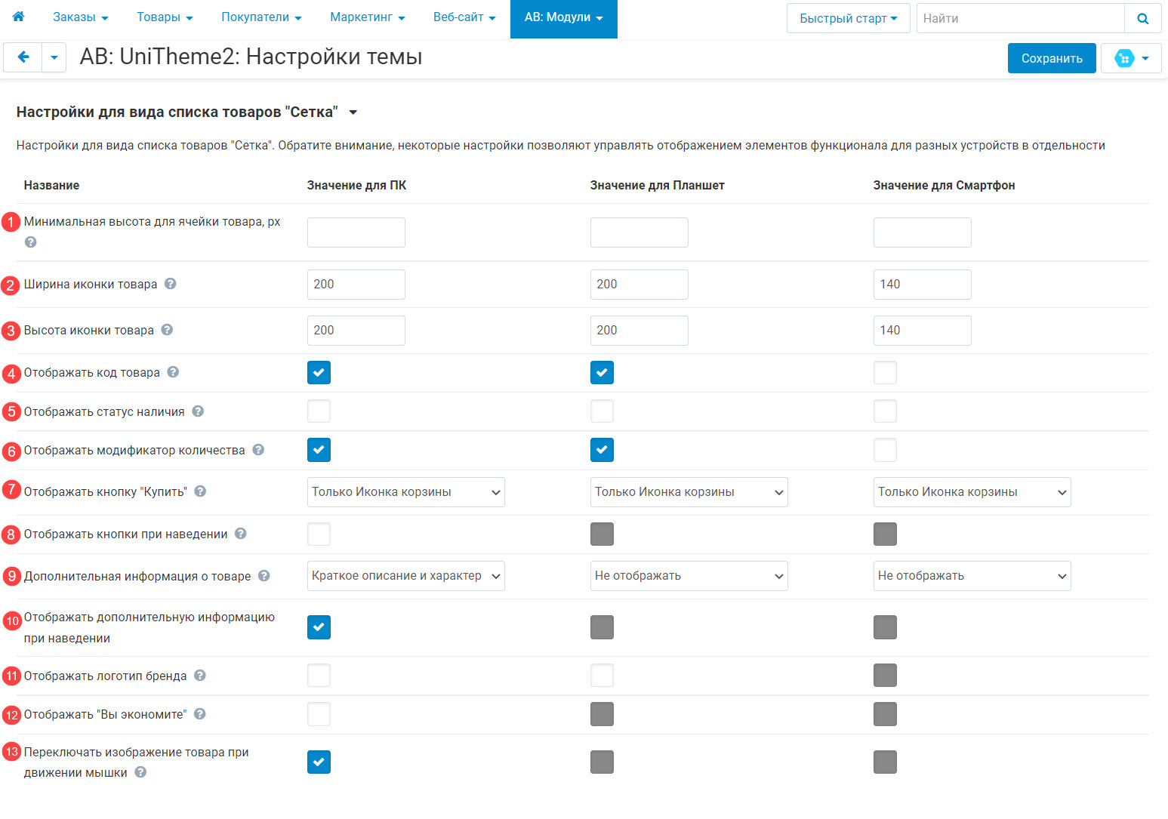This screenshot has height=819, width=1168.
Task: Click minimum cell height field for Планшет
Action: (639, 232)
